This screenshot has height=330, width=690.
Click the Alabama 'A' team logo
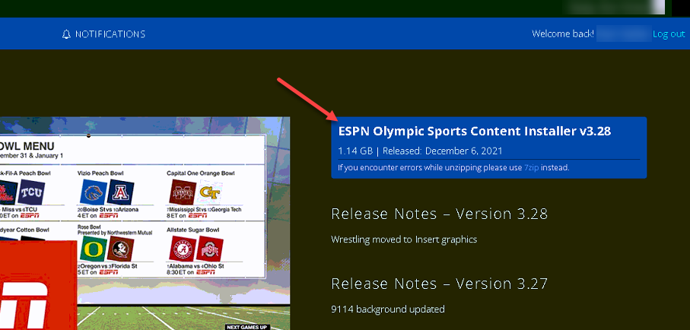tap(182, 249)
